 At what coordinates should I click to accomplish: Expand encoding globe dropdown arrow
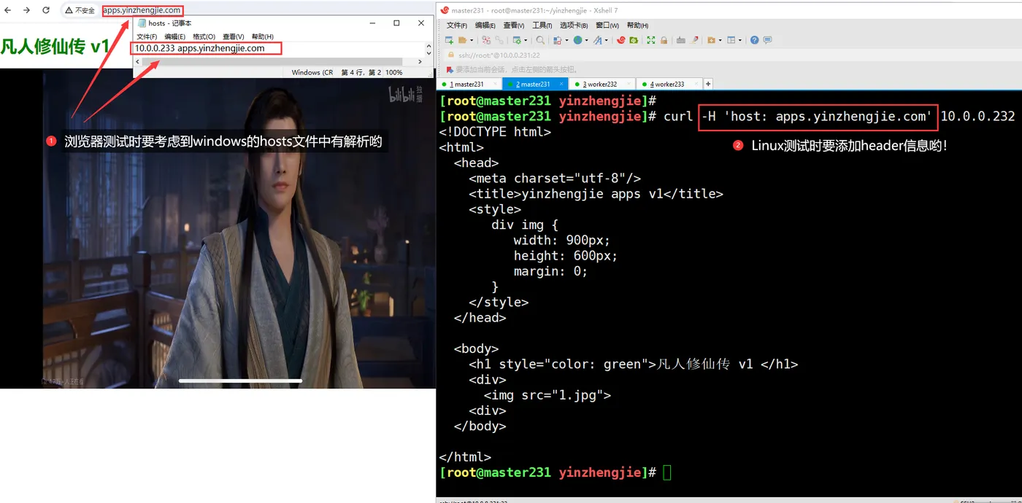coord(586,40)
